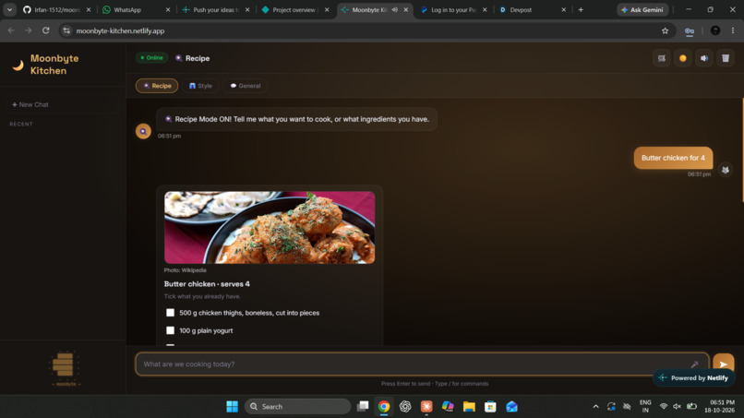Click the user fox avatar icon
Screen dimensions: 744x418
[x=725, y=170]
